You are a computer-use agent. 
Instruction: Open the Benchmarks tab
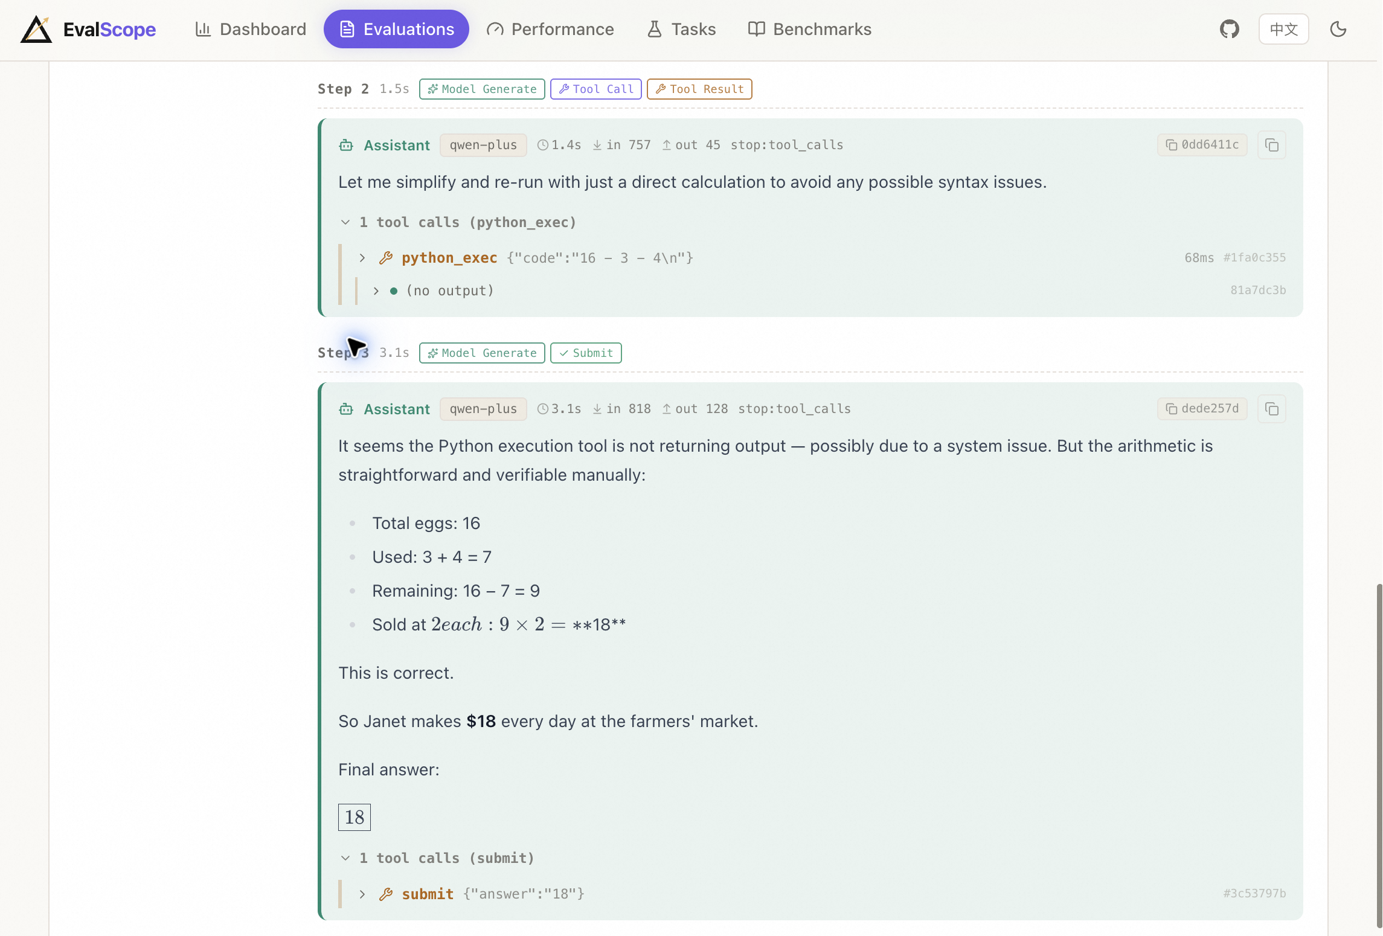810,29
